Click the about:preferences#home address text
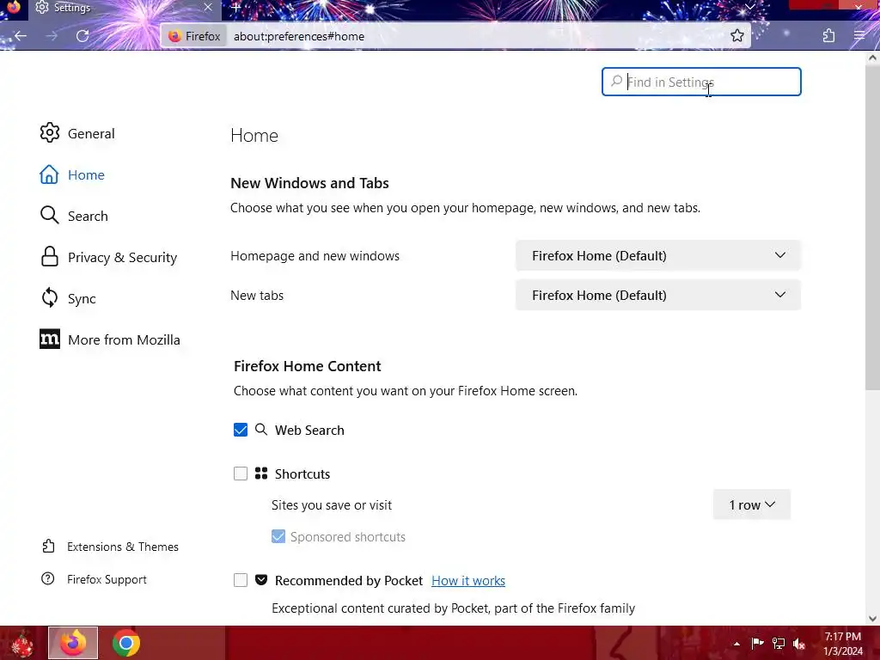880x660 pixels. 299,36
